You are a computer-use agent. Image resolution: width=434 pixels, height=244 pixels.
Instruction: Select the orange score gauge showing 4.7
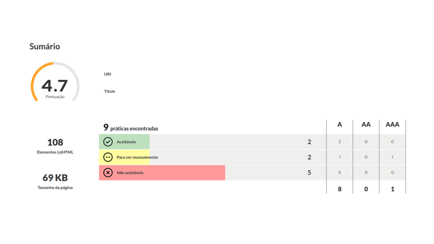click(x=55, y=82)
